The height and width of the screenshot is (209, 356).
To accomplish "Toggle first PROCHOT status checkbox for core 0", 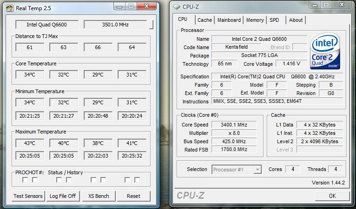I will [x=25, y=180].
